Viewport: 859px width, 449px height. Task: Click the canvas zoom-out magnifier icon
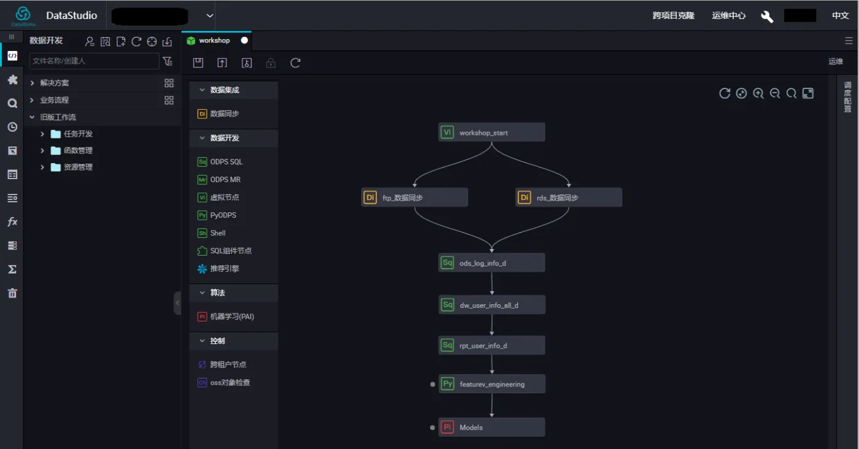click(775, 93)
